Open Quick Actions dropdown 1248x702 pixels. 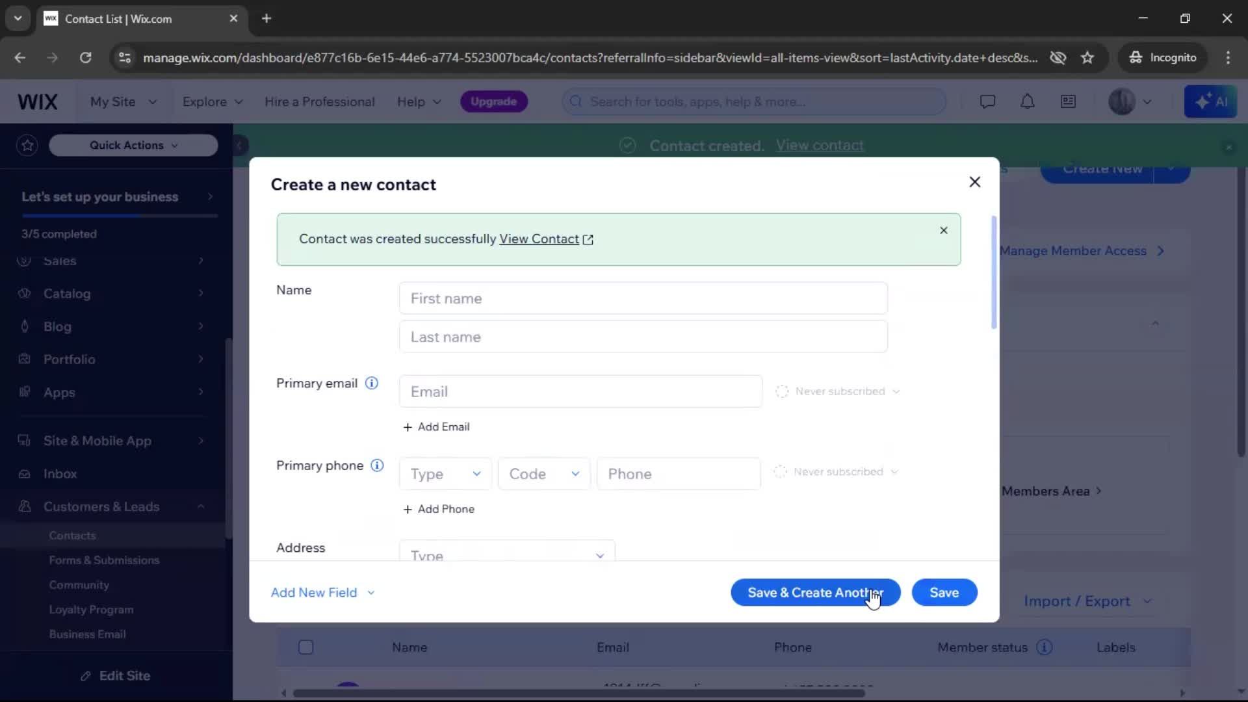133,145
